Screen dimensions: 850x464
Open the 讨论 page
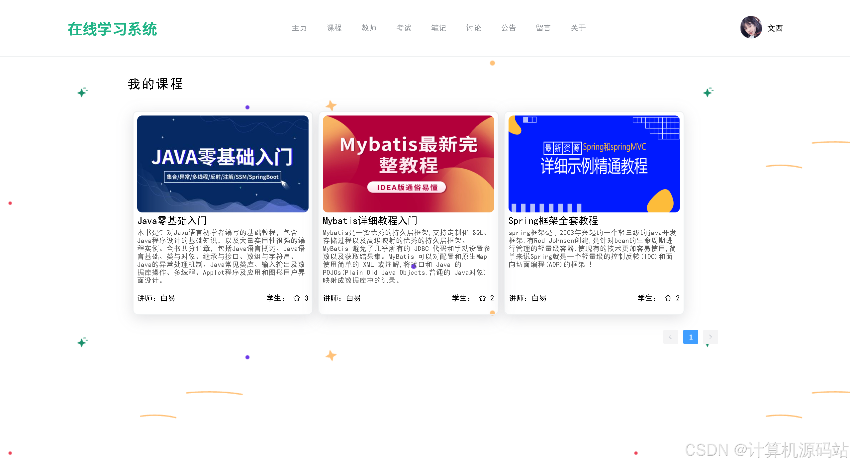click(473, 28)
